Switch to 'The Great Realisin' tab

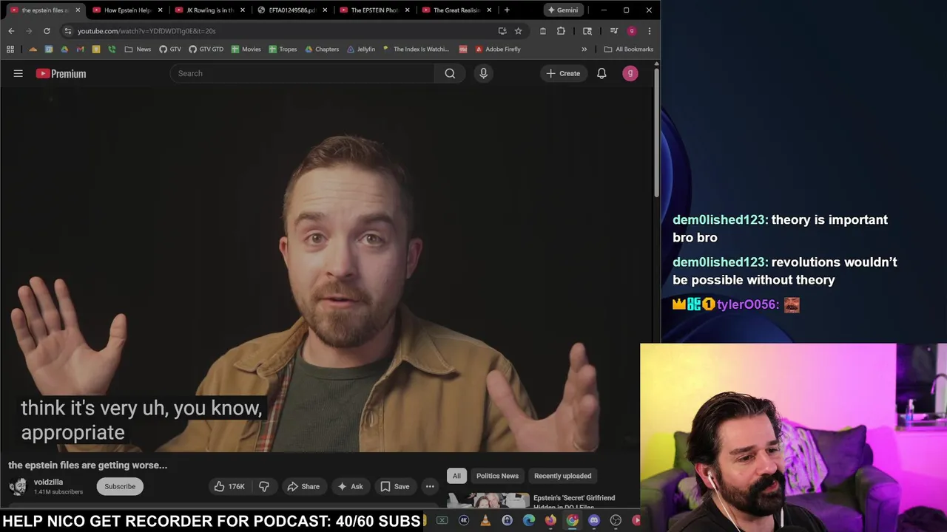point(456,10)
